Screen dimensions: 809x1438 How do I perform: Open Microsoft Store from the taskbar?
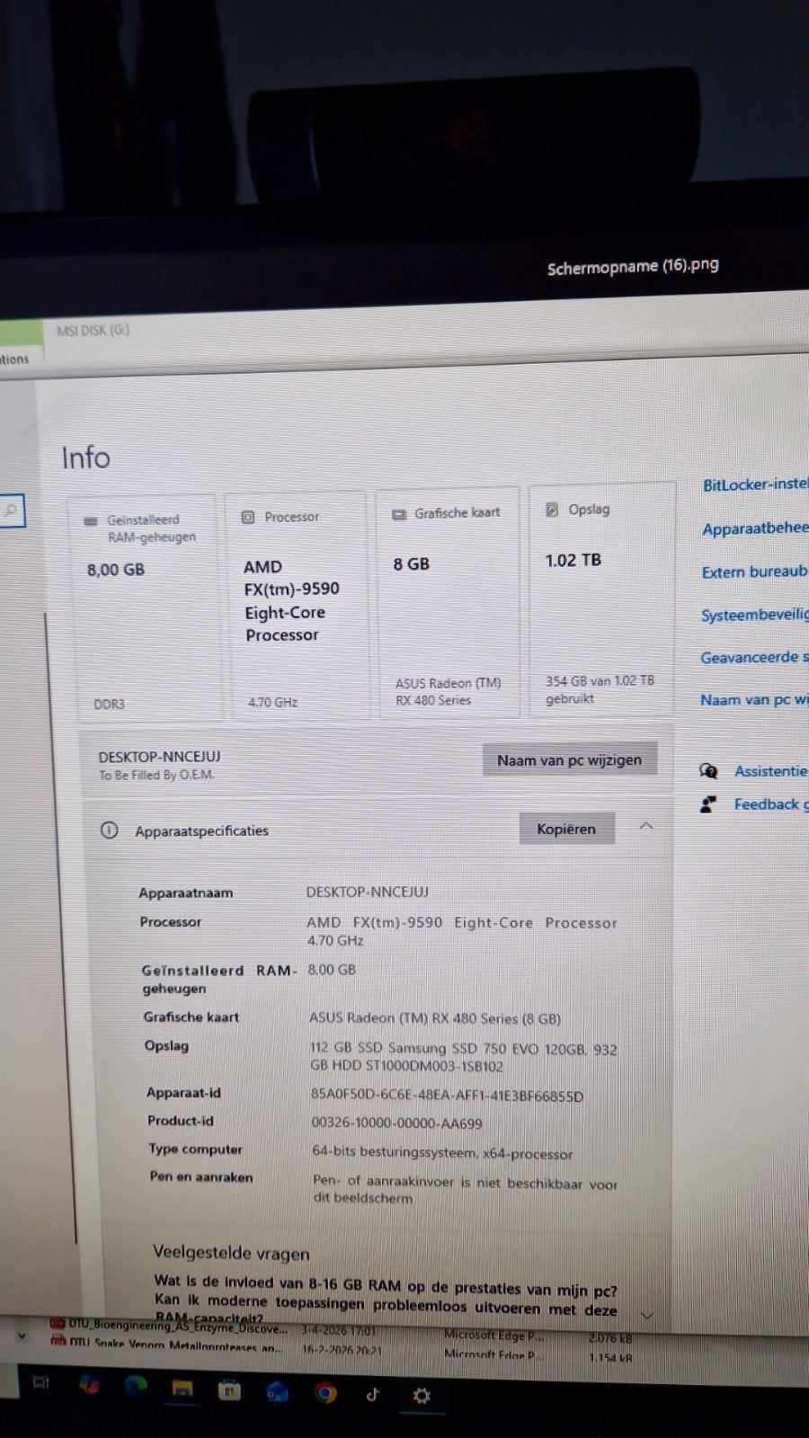click(x=229, y=1391)
